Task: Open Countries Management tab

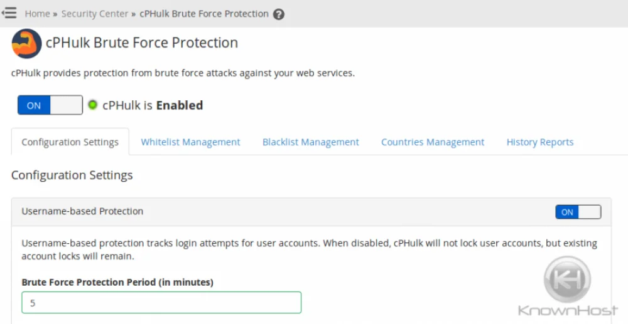Action: point(433,142)
